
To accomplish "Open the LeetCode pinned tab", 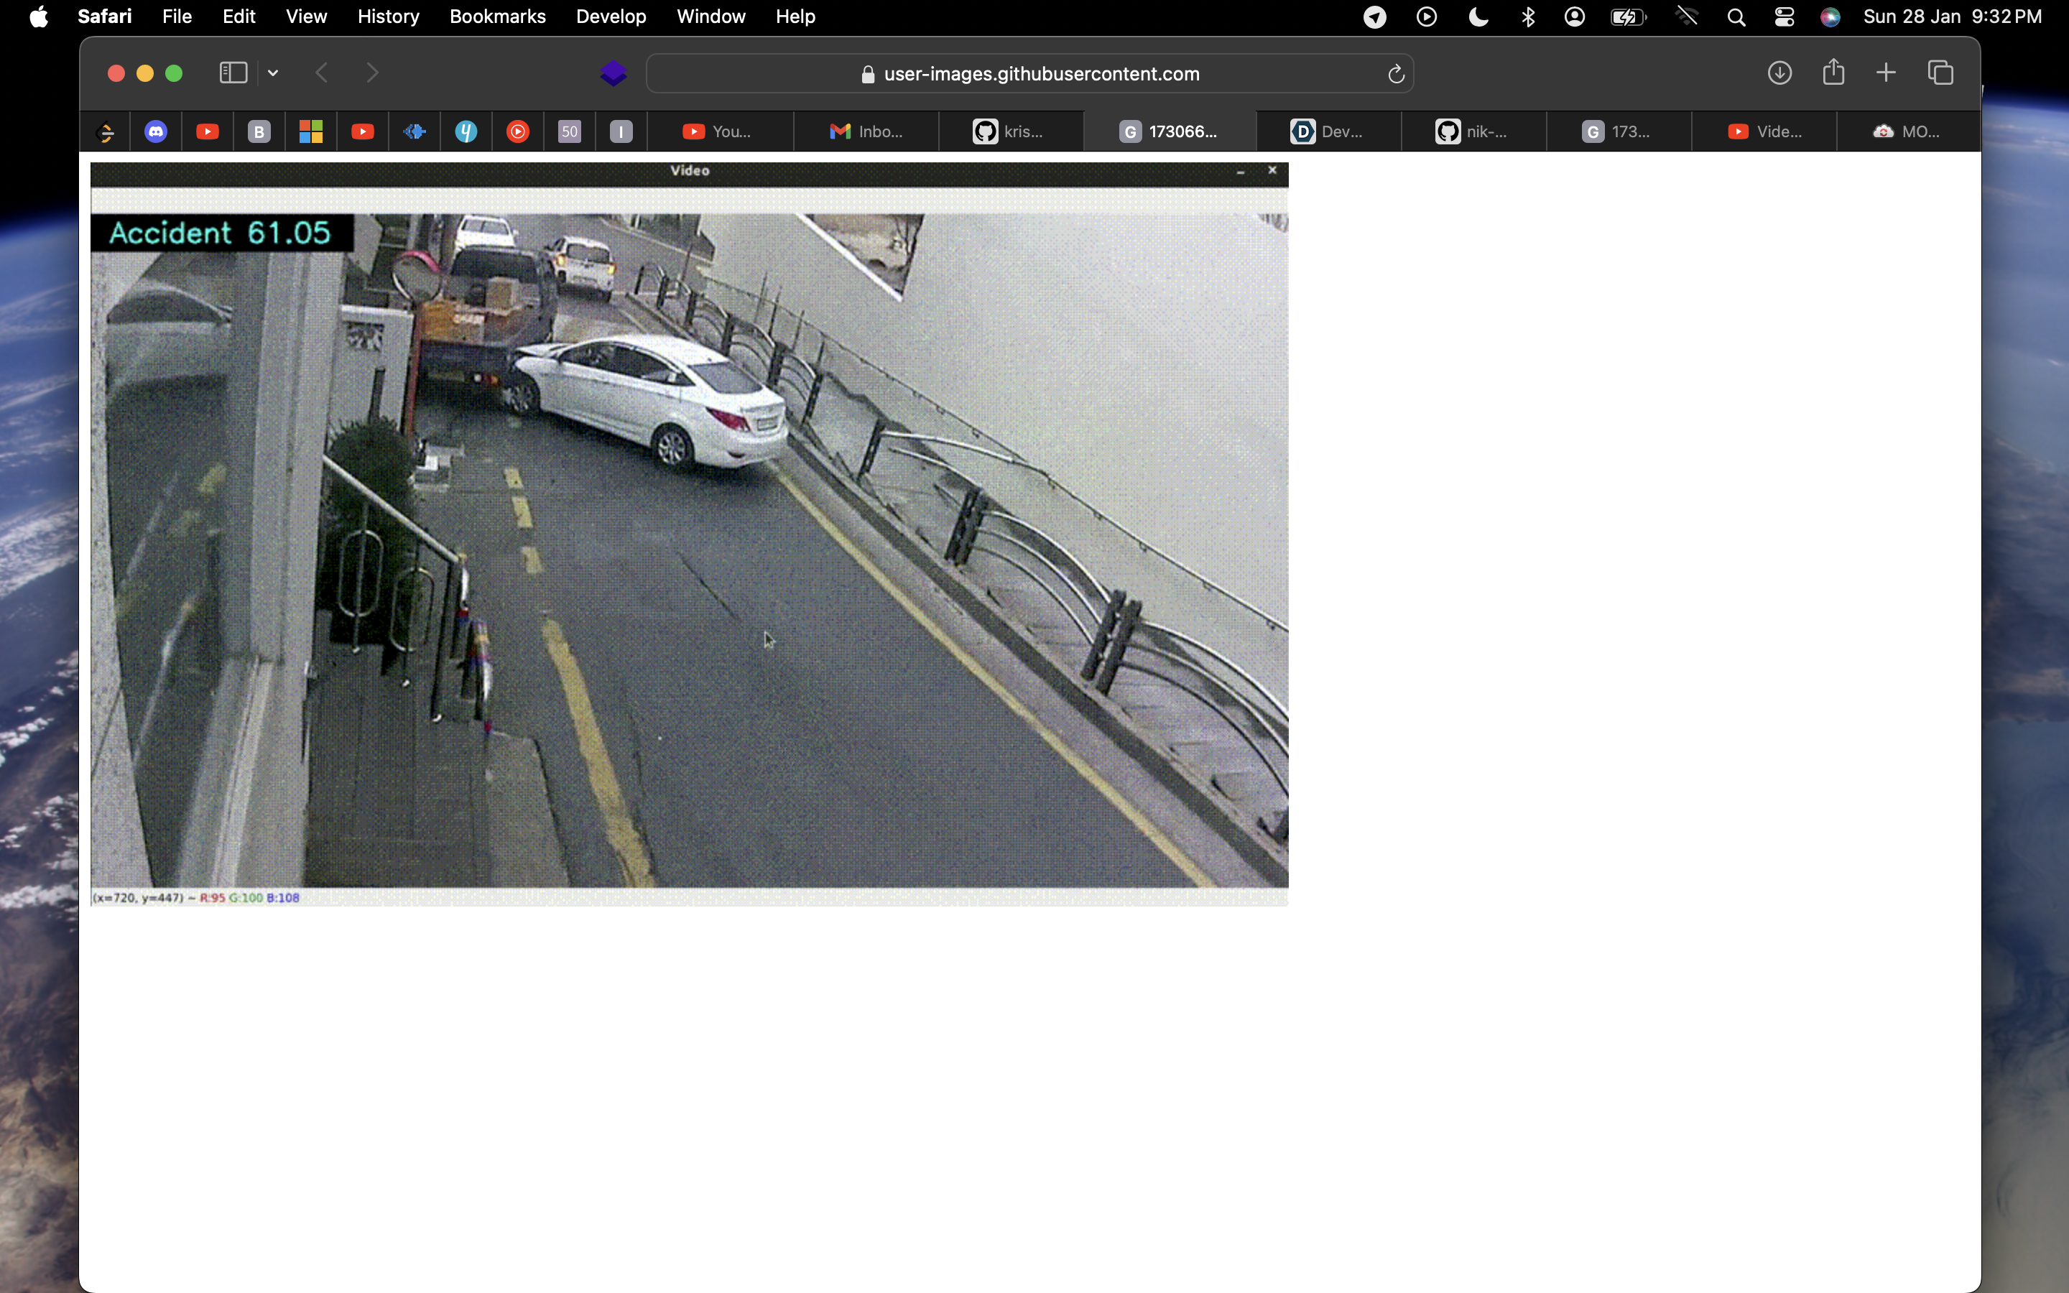I will pyautogui.click(x=105, y=131).
